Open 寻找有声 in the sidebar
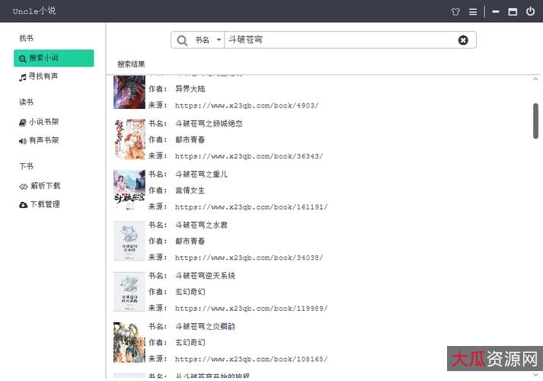543x381 pixels. (x=43, y=76)
